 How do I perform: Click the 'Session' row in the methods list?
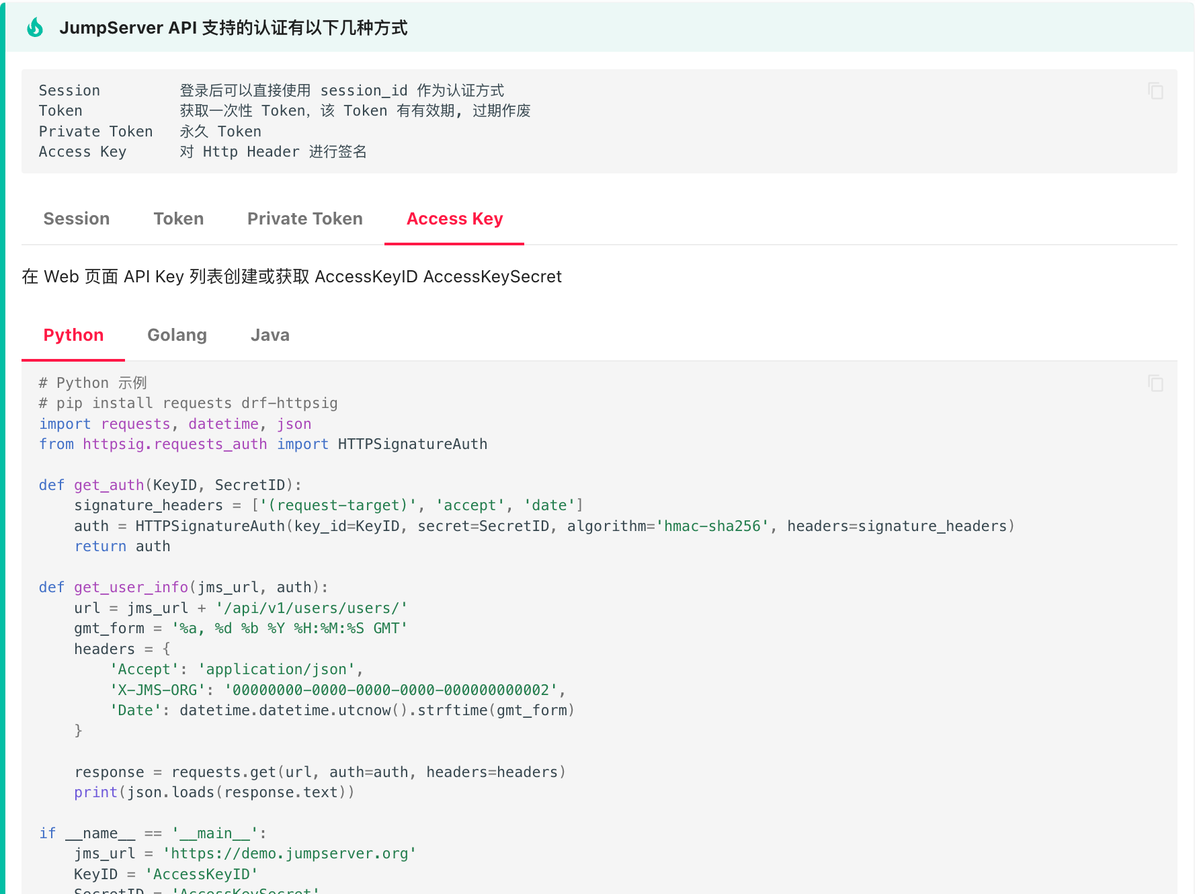(272, 91)
